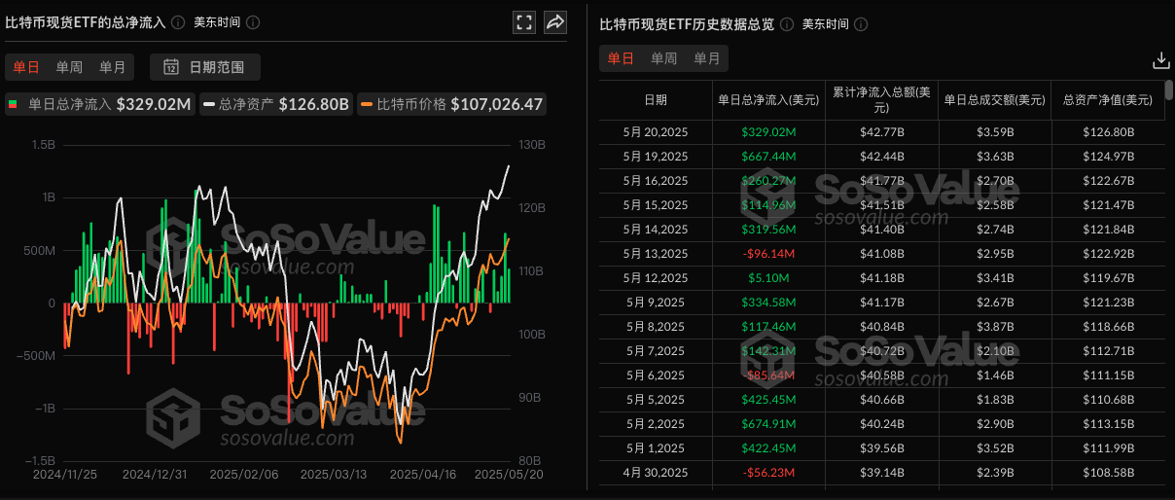Click the table's vertical scrollbar
The image size is (1175, 500).
coord(1169,91)
